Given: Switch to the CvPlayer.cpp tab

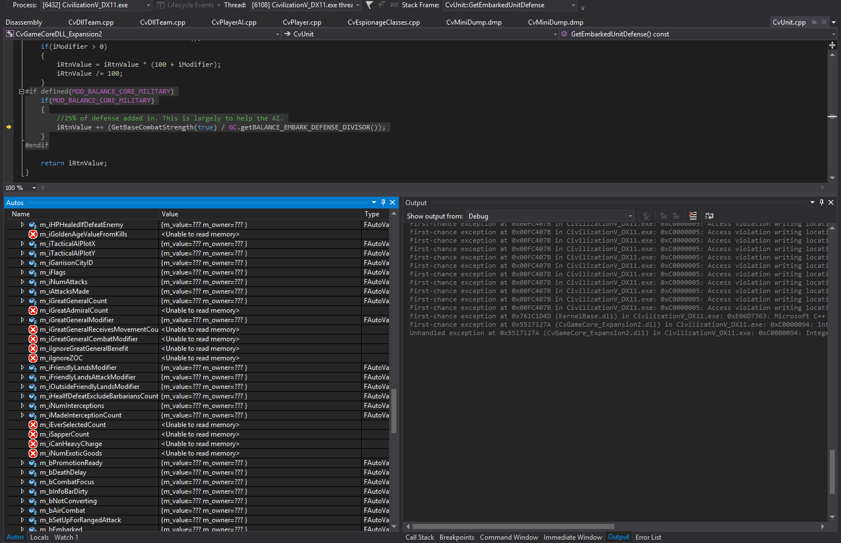Looking at the screenshot, I should [302, 22].
